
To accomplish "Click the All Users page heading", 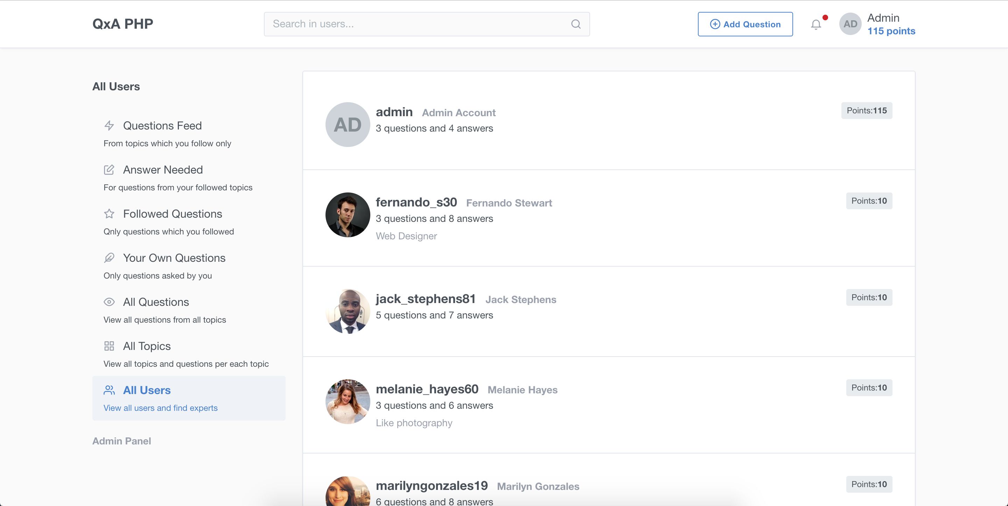I will coord(116,86).
